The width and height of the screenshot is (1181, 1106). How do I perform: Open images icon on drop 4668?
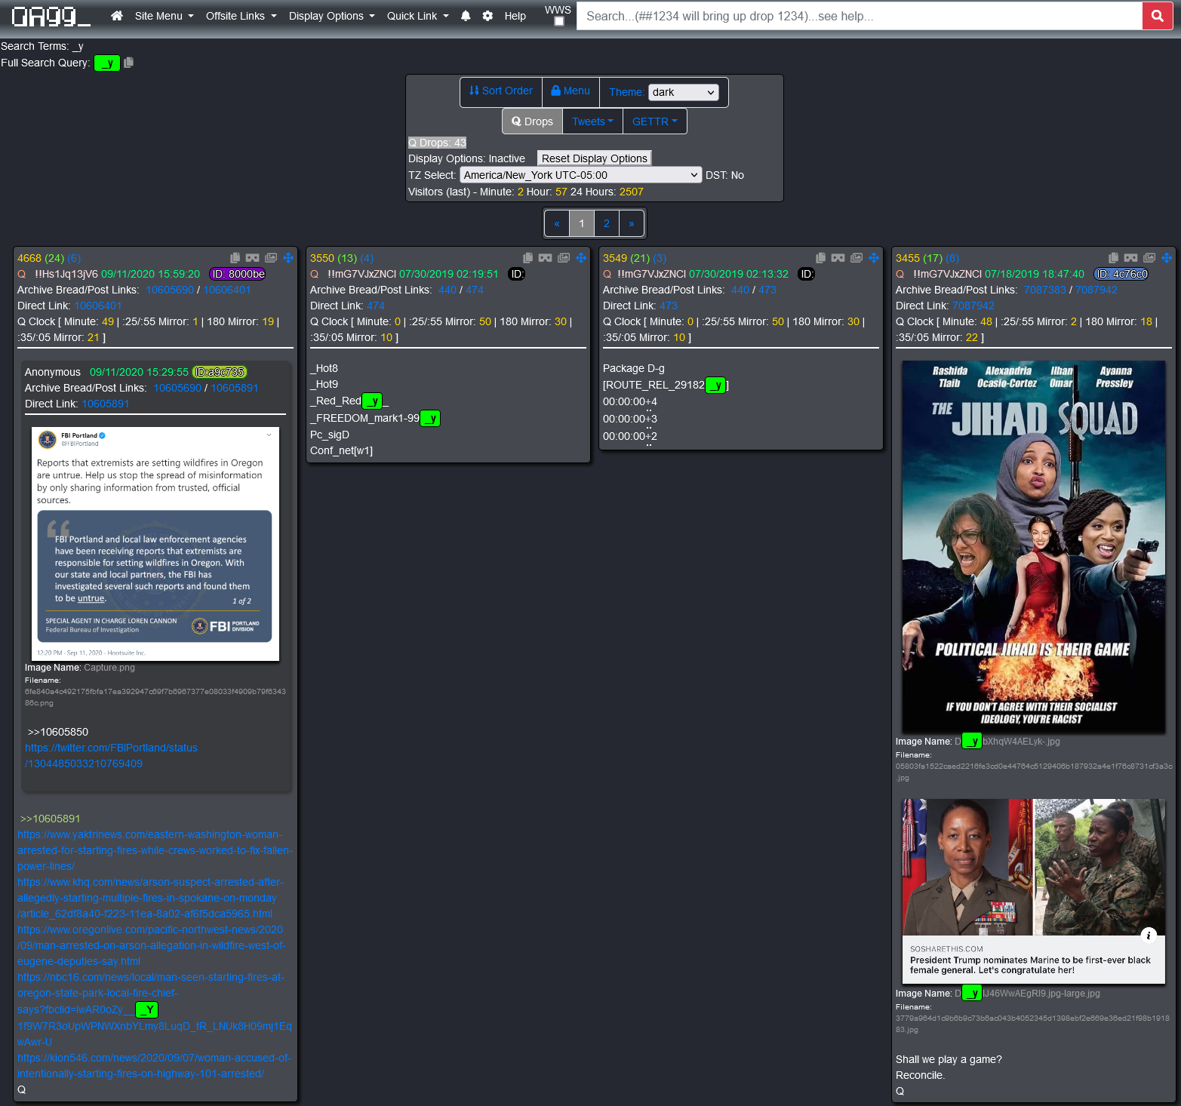click(x=271, y=258)
